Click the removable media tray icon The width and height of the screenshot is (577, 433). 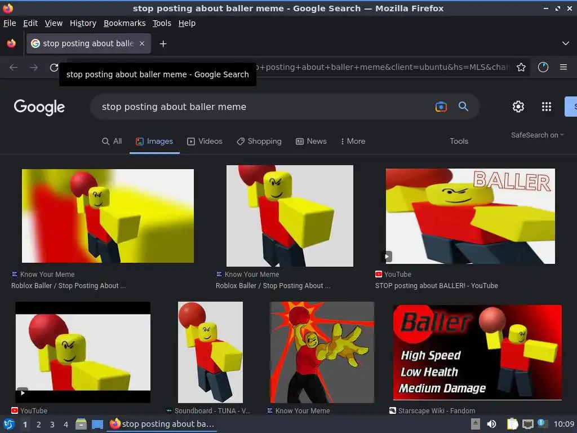point(476,425)
